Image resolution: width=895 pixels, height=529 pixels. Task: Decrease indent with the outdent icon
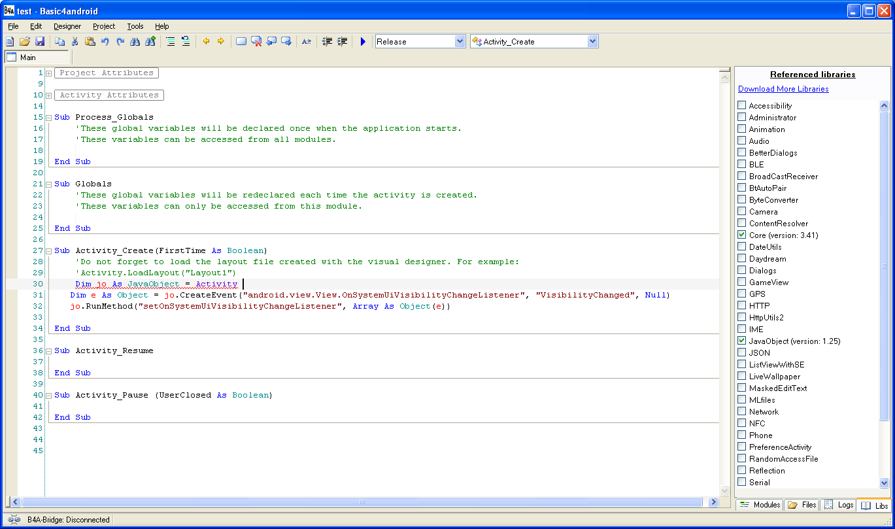(328, 41)
